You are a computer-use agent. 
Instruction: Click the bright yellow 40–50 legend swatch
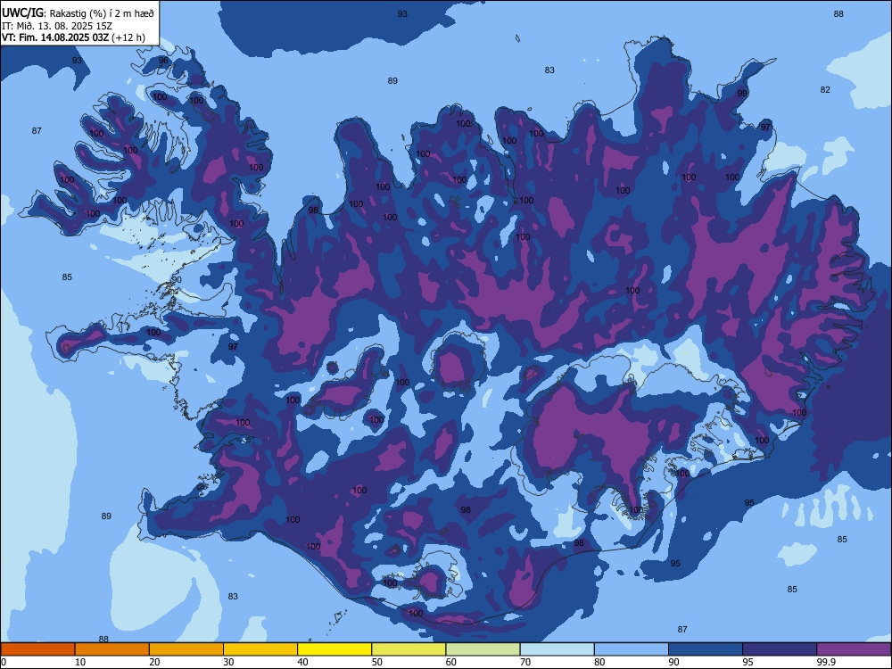[334, 649]
